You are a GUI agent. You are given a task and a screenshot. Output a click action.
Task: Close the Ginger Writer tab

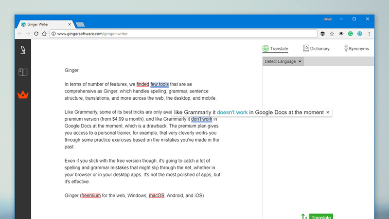coord(70,24)
